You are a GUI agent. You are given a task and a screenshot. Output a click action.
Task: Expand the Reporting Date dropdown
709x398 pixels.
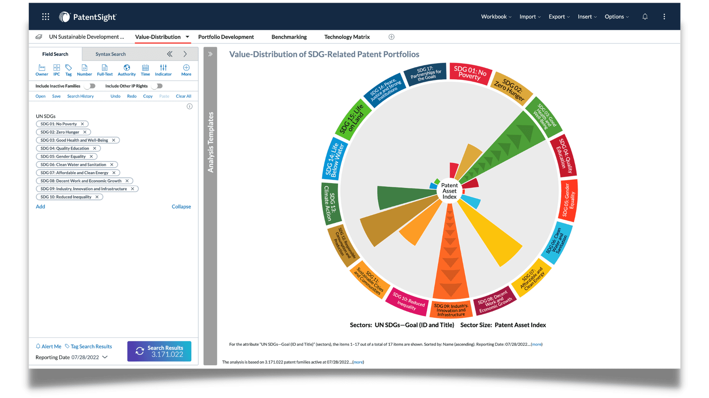tap(105, 357)
